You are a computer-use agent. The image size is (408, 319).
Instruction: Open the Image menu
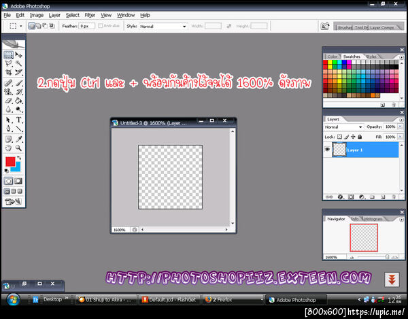pyautogui.click(x=37, y=15)
